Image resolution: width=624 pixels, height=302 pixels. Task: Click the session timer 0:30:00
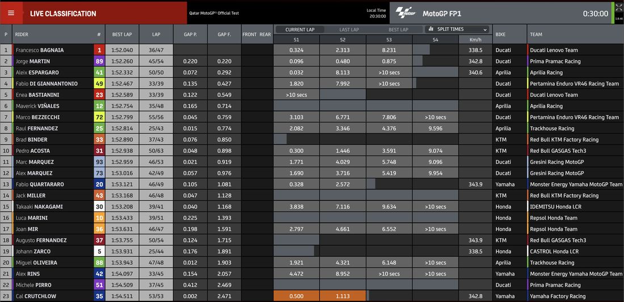pyautogui.click(x=595, y=14)
